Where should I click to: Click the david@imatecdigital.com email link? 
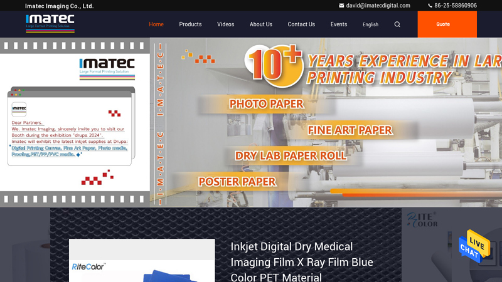(x=378, y=6)
